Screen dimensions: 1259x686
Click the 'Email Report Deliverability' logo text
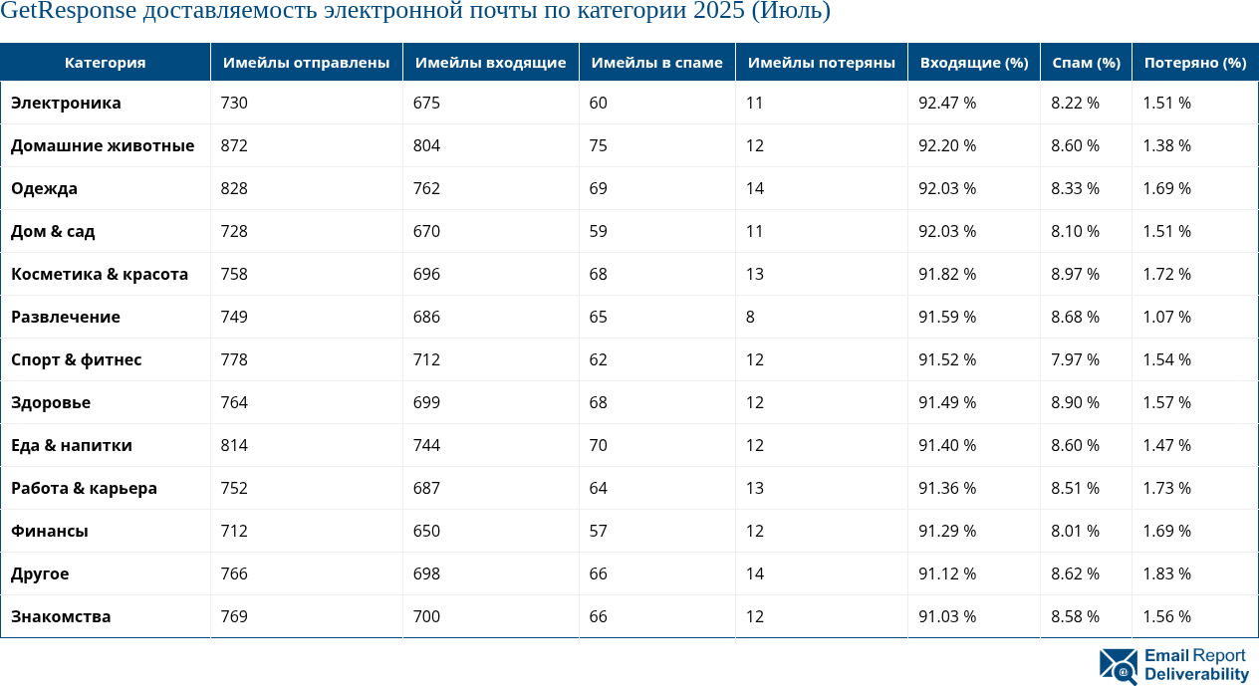tap(1195, 665)
